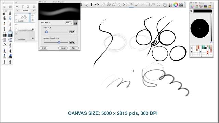Increase Amount Erased with right arrow

[74, 42]
